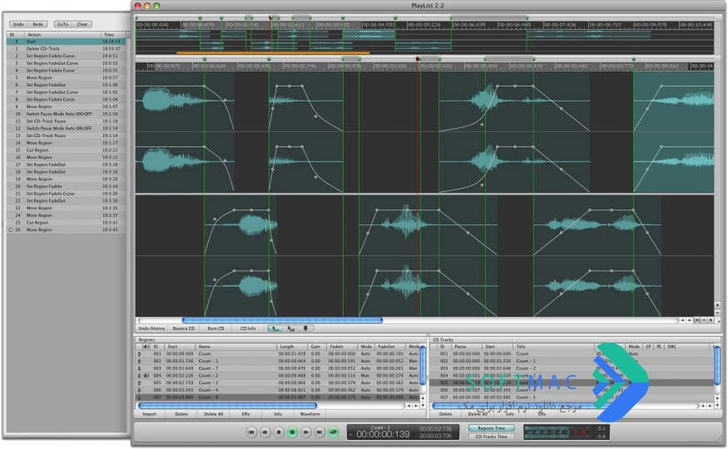
Task: Click the fast-forward transport button
Action: [306, 432]
